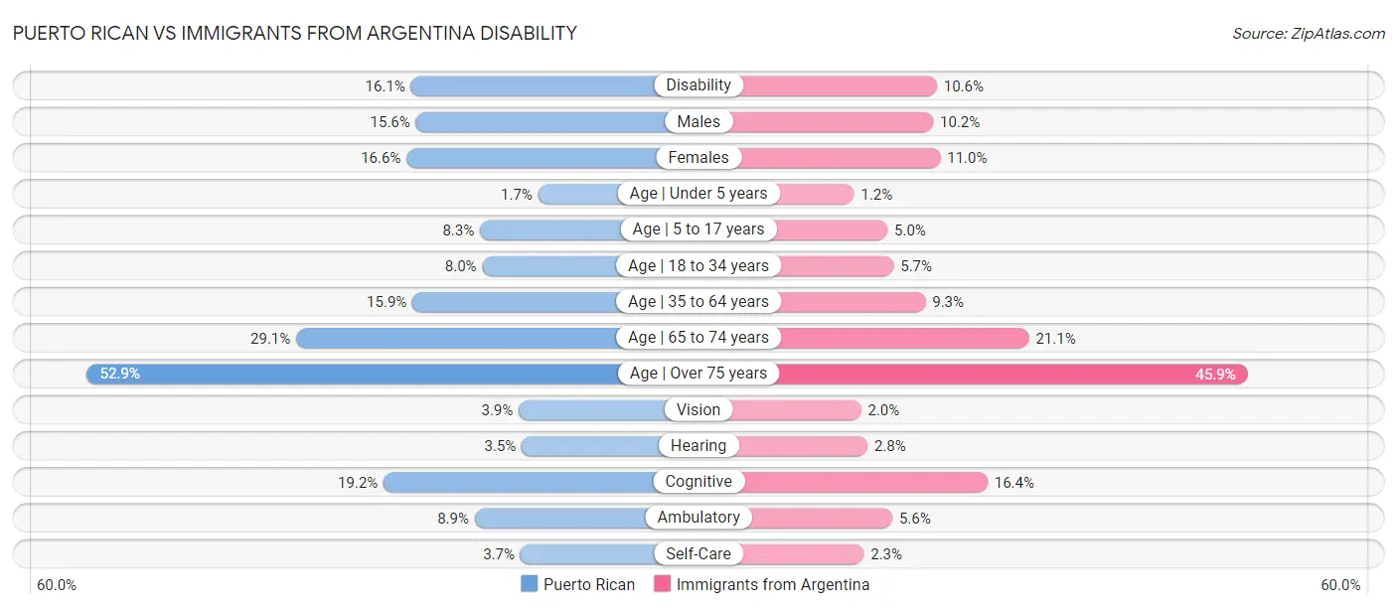Click the Puerto Rican Cognitive blue bar

(517, 482)
